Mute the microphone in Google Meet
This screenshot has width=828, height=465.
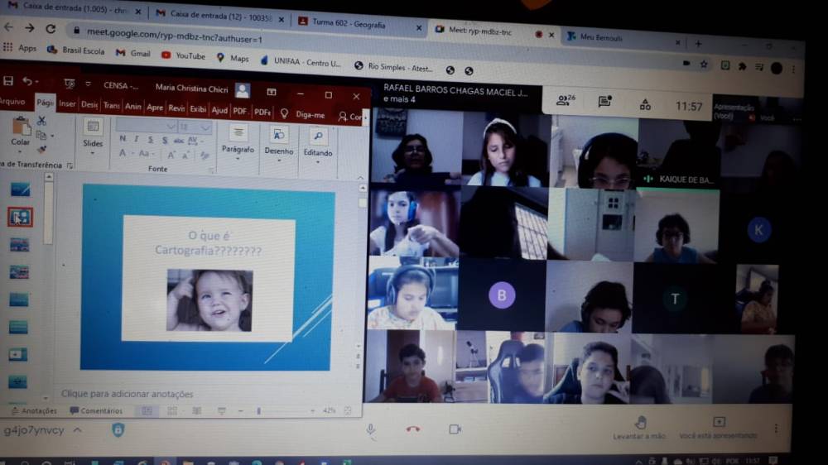[371, 429]
